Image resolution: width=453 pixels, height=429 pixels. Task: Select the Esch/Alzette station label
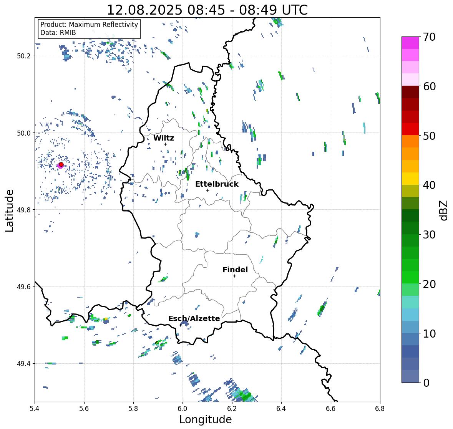[194, 318]
